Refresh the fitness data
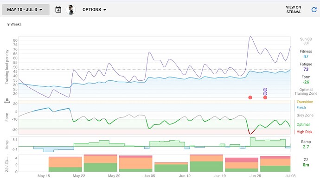The height and width of the screenshot is (181, 320). pyautogui.click(x=314, y=10)
